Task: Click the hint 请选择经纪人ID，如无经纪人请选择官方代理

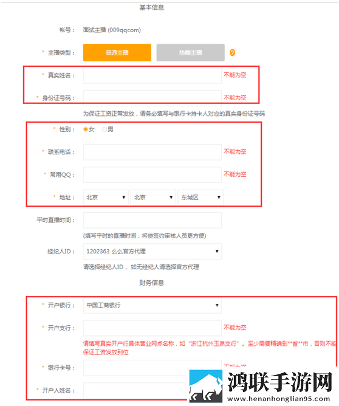Action: point(141,267)
